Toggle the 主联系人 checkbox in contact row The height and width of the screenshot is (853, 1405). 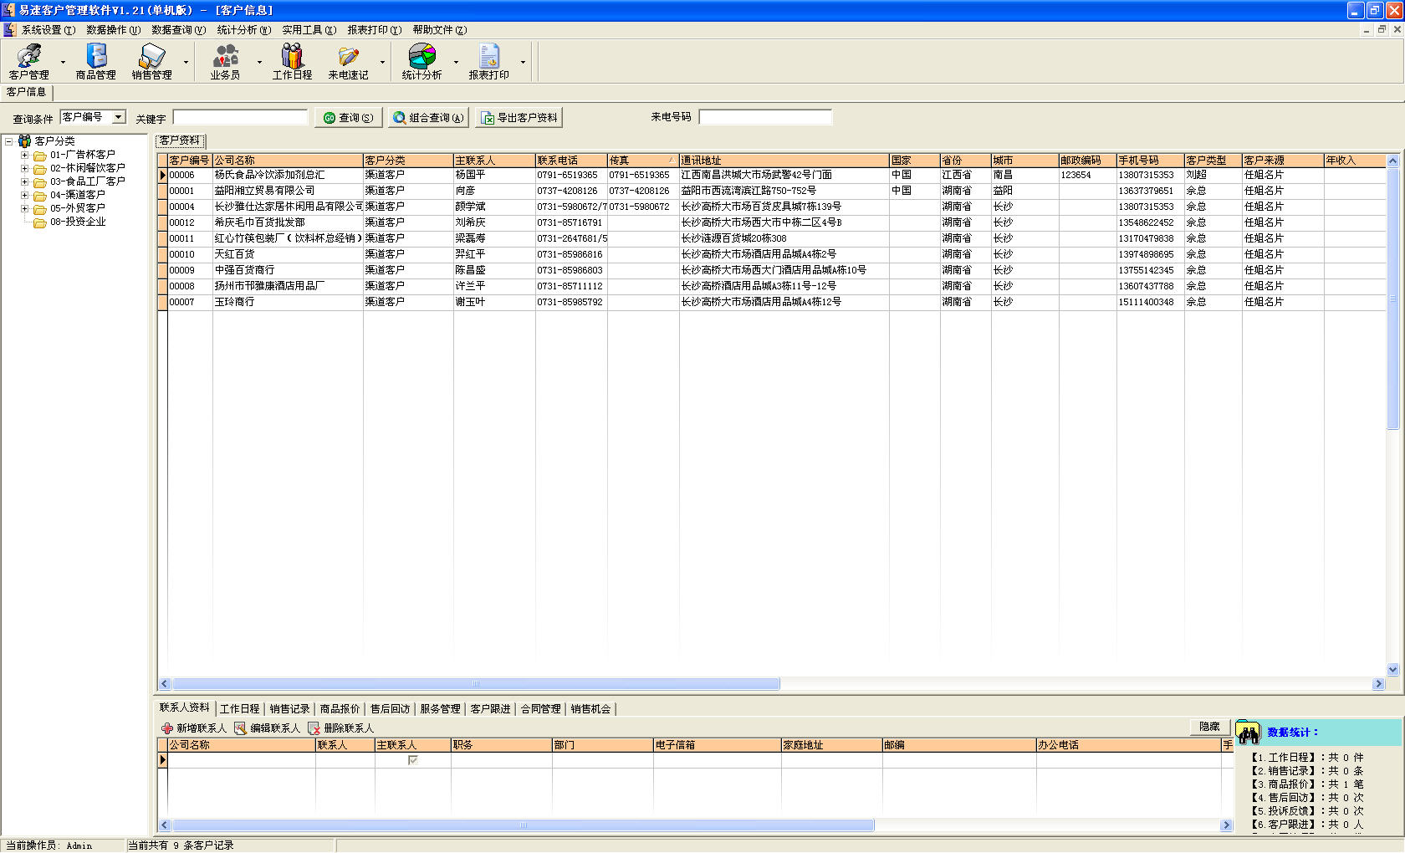click(413, 760)
